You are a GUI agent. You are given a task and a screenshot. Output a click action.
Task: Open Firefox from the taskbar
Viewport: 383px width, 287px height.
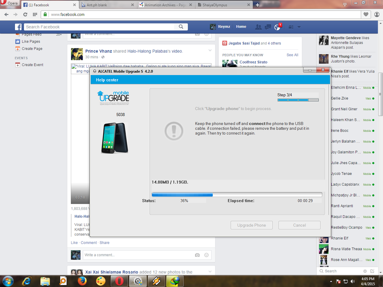coord(82,281)
